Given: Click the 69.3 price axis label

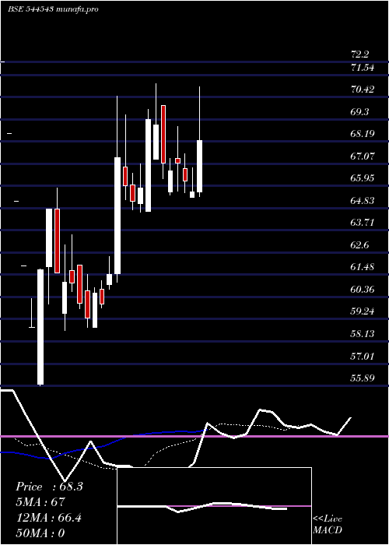Looking at the screenshot, I should point(359,112).
